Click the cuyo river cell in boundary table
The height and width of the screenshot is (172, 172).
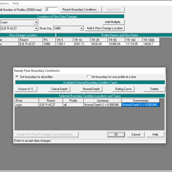27,105
